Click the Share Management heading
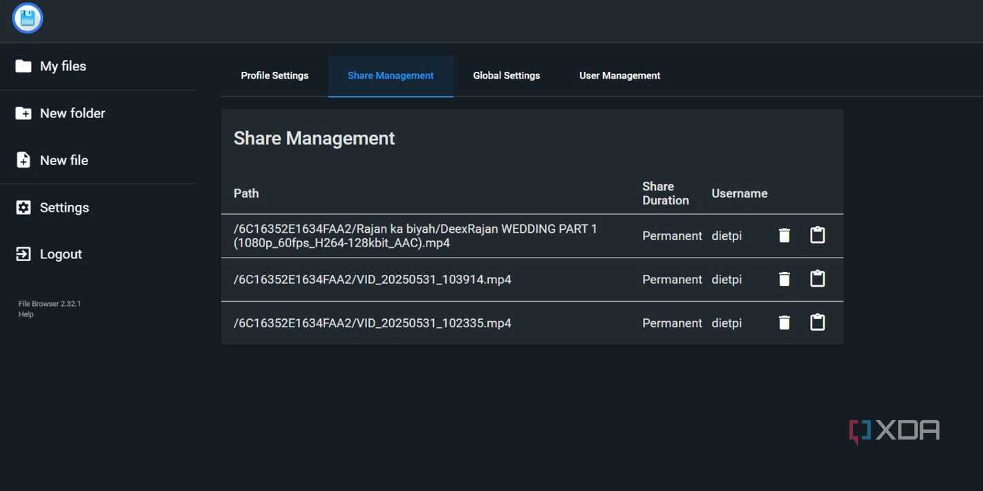983x491 pixels. point(314,138)
